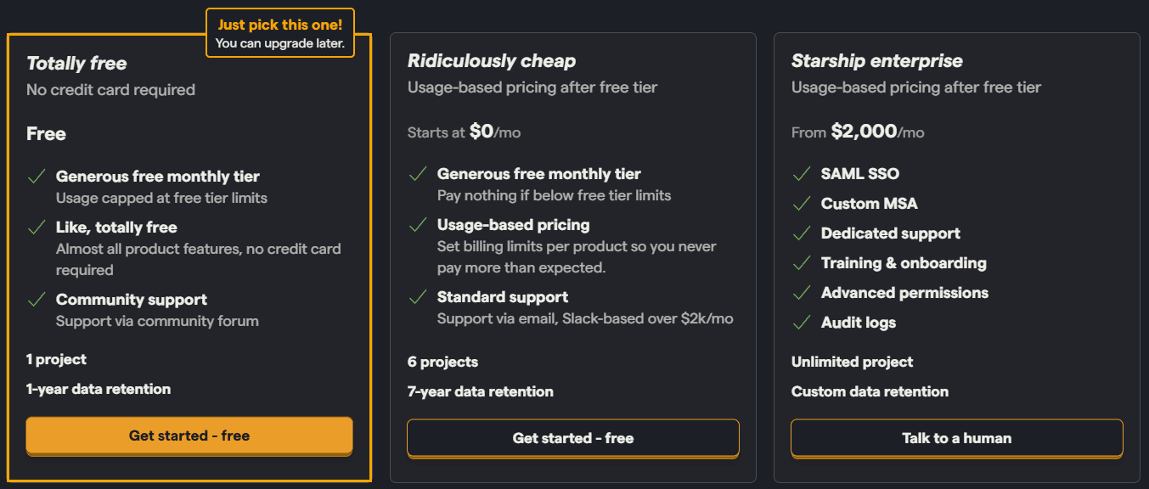The image size is (1149, 489).
Task: Select the Ridiculously cheap plan heading
Action: 492,61
